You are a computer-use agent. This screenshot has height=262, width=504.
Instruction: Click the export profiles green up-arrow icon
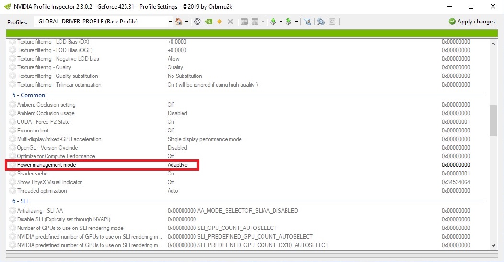(x=273, y=22)
